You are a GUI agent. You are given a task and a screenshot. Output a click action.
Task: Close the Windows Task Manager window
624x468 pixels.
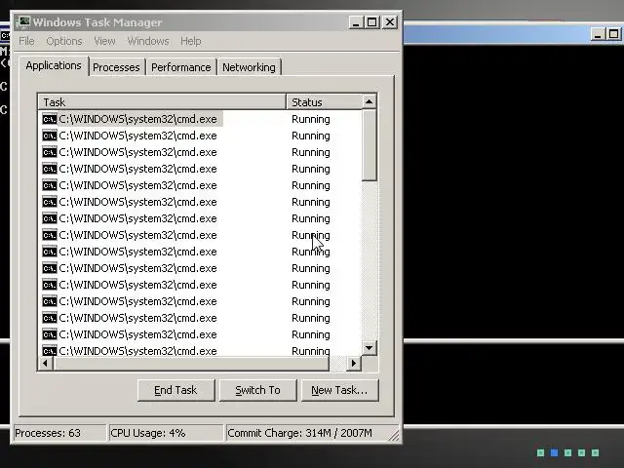tap(390, 22)
